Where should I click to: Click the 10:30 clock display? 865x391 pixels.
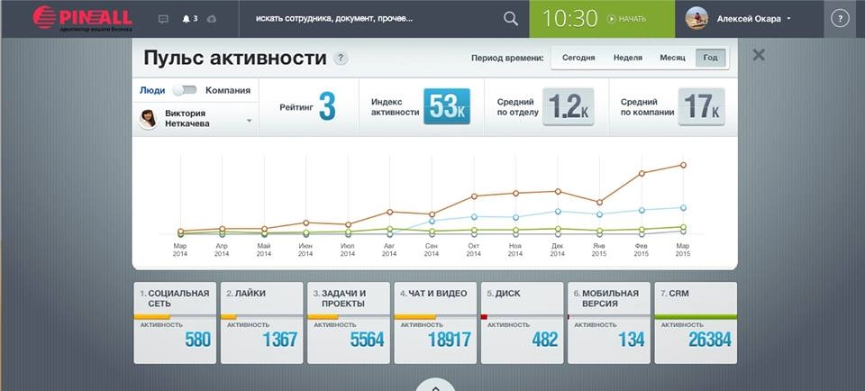click(x=569, y=19)
